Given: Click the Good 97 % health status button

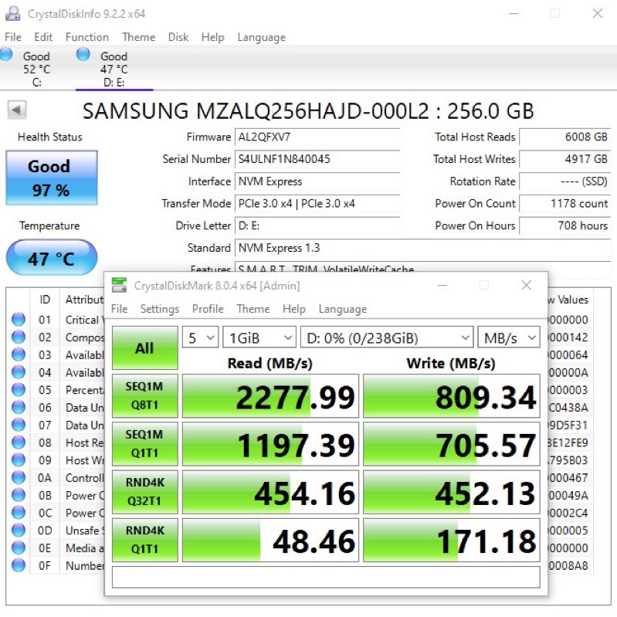Looking at the screenshot, I should pyautogui.click(x=52, y=178).
